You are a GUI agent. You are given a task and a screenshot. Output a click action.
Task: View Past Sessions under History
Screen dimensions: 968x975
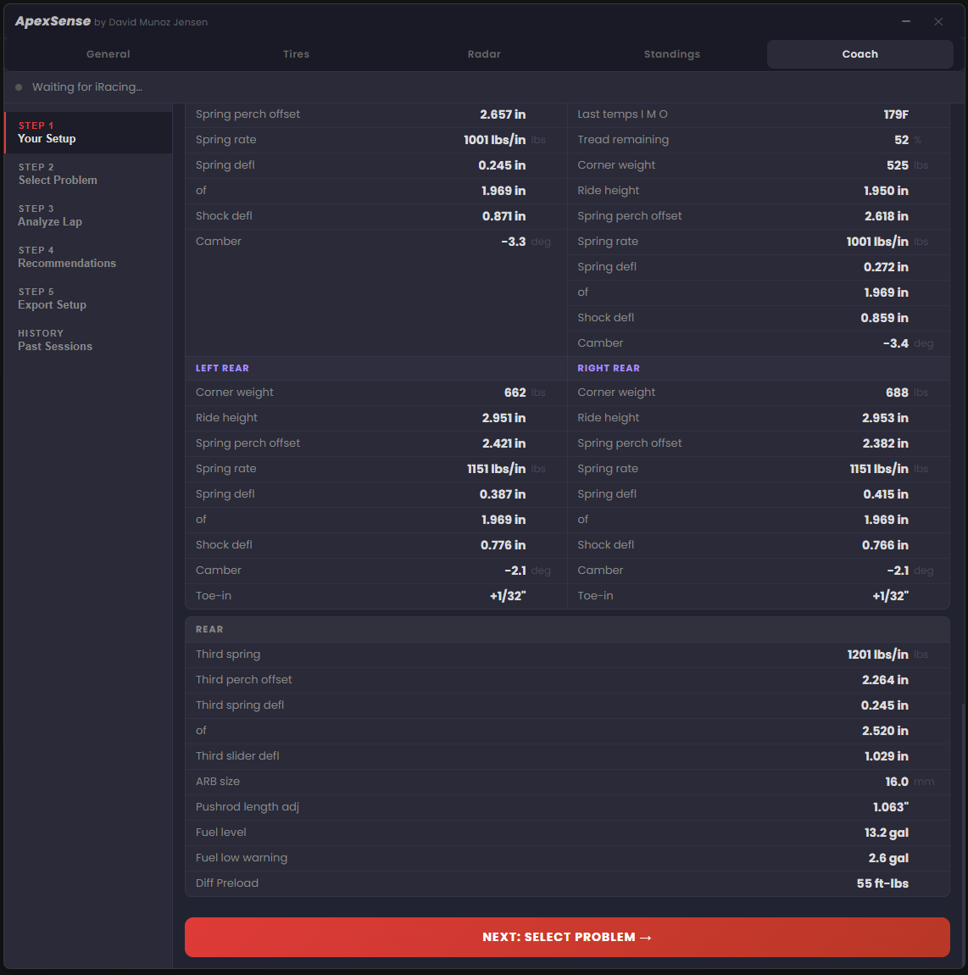click(87, 340)
